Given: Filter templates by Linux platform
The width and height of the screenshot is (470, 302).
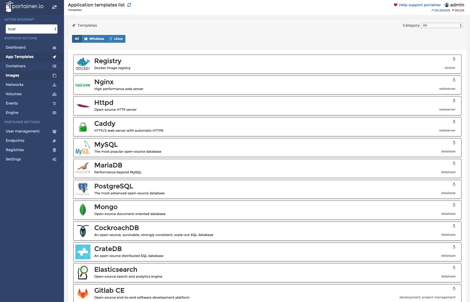Looking at the screenshot, I should pyautogui.click(x=116, y=39).
